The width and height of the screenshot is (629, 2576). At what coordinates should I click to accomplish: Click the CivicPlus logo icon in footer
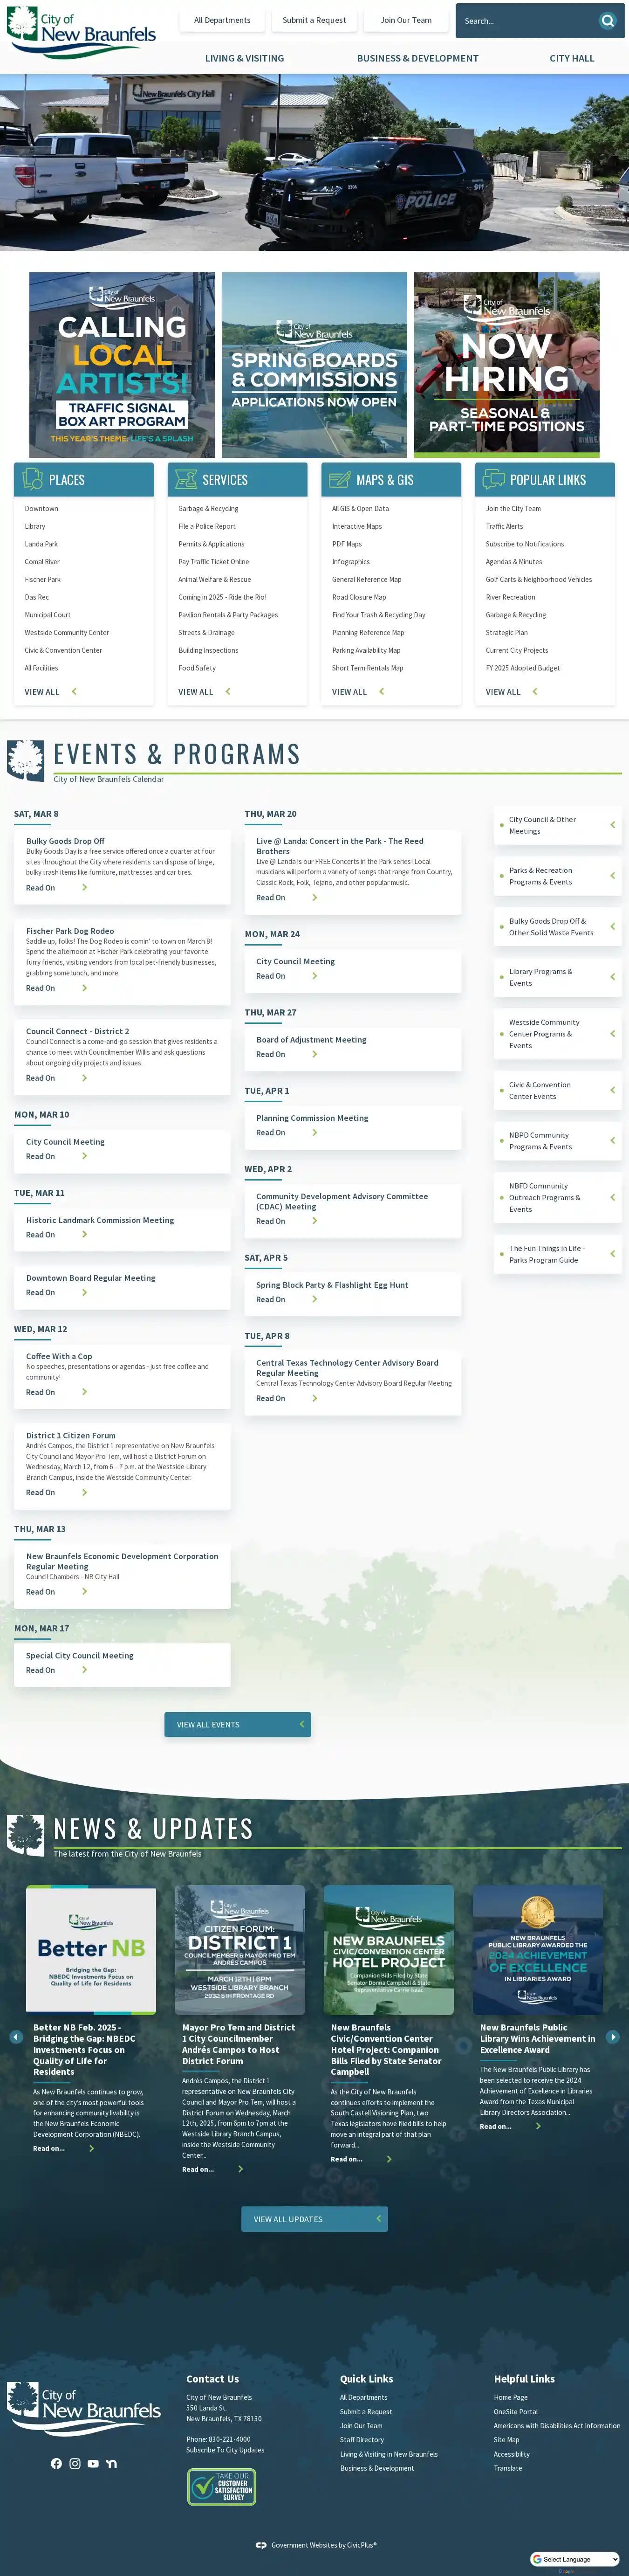click(x=261, y=2545)
